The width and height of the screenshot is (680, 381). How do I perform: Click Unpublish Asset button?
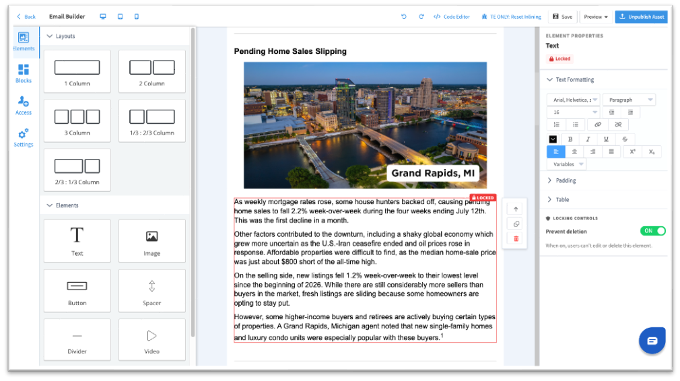pyautogui.click(x=642, y=16)
